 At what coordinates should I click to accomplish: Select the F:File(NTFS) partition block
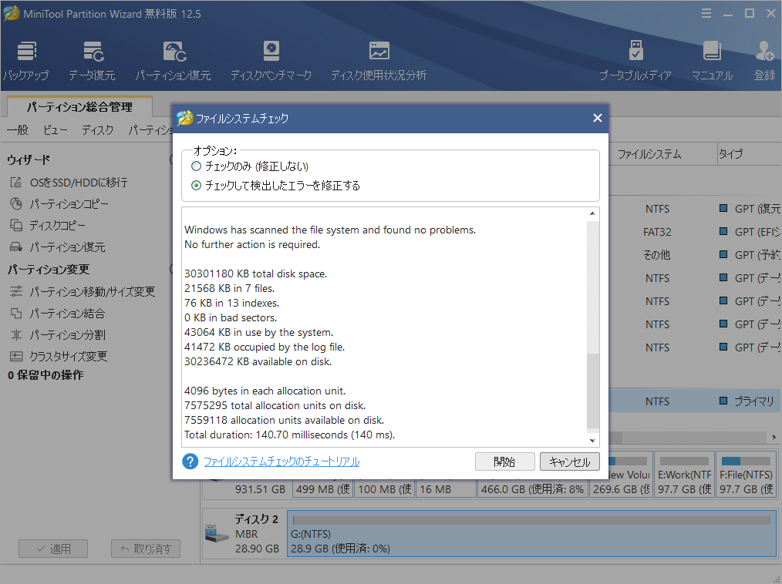[746, 475]
